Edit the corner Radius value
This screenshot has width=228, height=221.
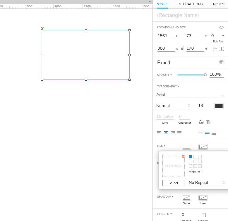[x=186, y=215]
